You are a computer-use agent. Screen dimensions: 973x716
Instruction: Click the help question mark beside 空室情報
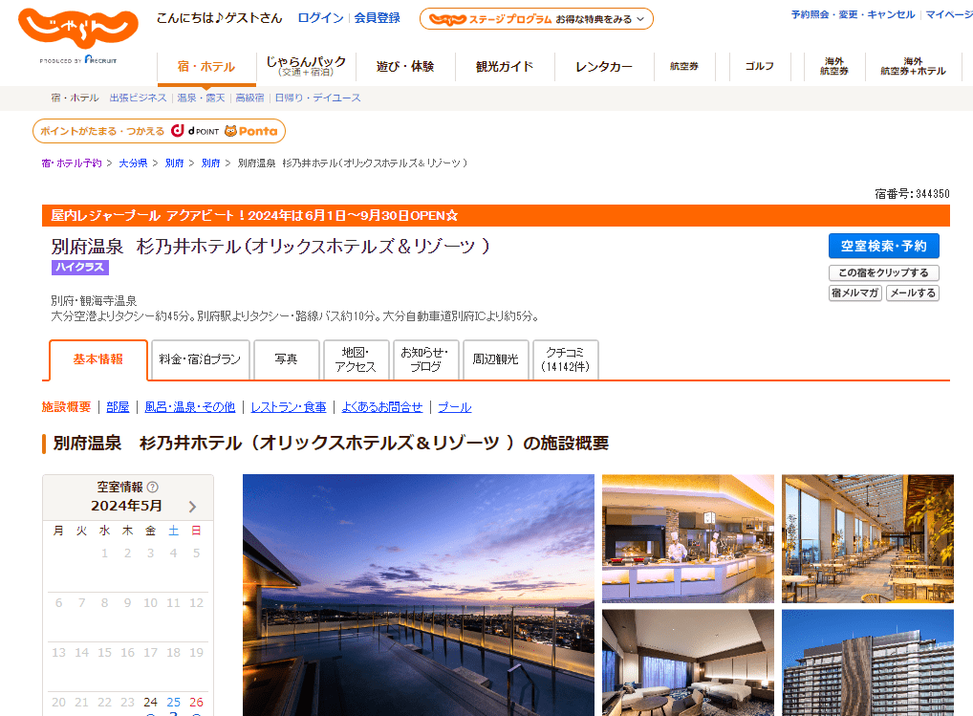point(153,487)
